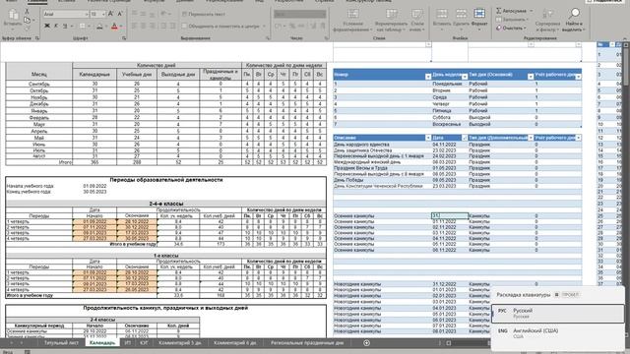
Task: Click the Cut scissors icon
Action: click(x=27, y=12)
